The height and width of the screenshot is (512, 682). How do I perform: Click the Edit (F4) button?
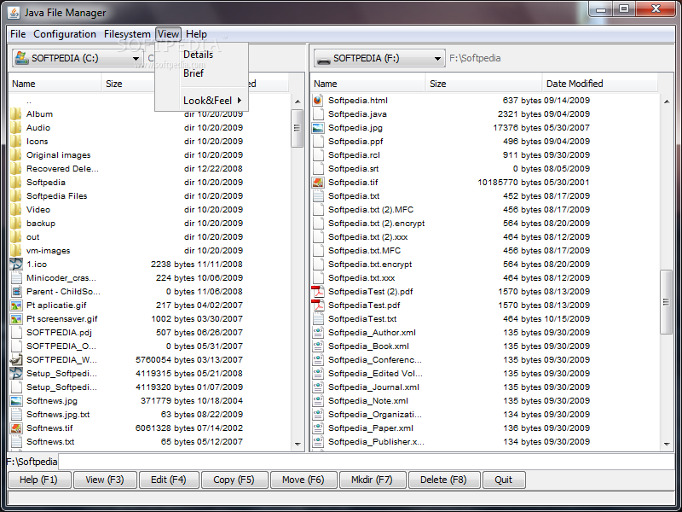pos(168,480)
